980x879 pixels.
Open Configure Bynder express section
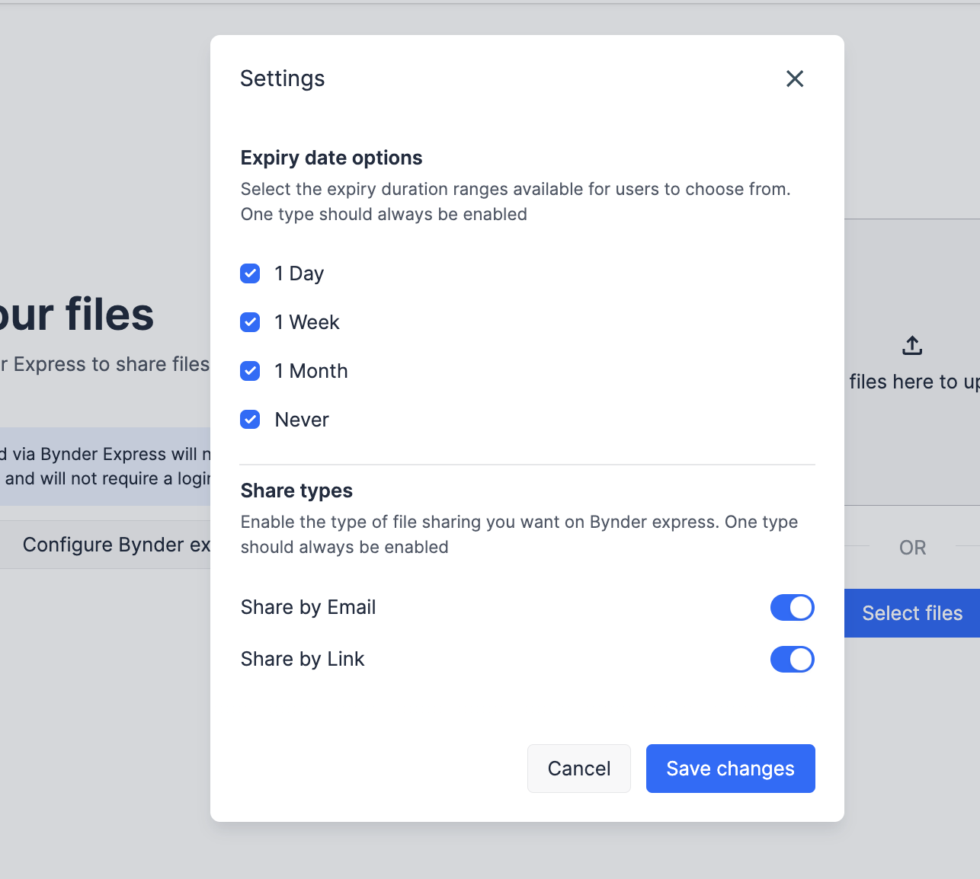[105, 545]
